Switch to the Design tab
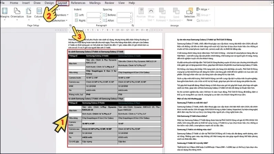This screenshot has width=274, height=154. click(x=49, y=3)
